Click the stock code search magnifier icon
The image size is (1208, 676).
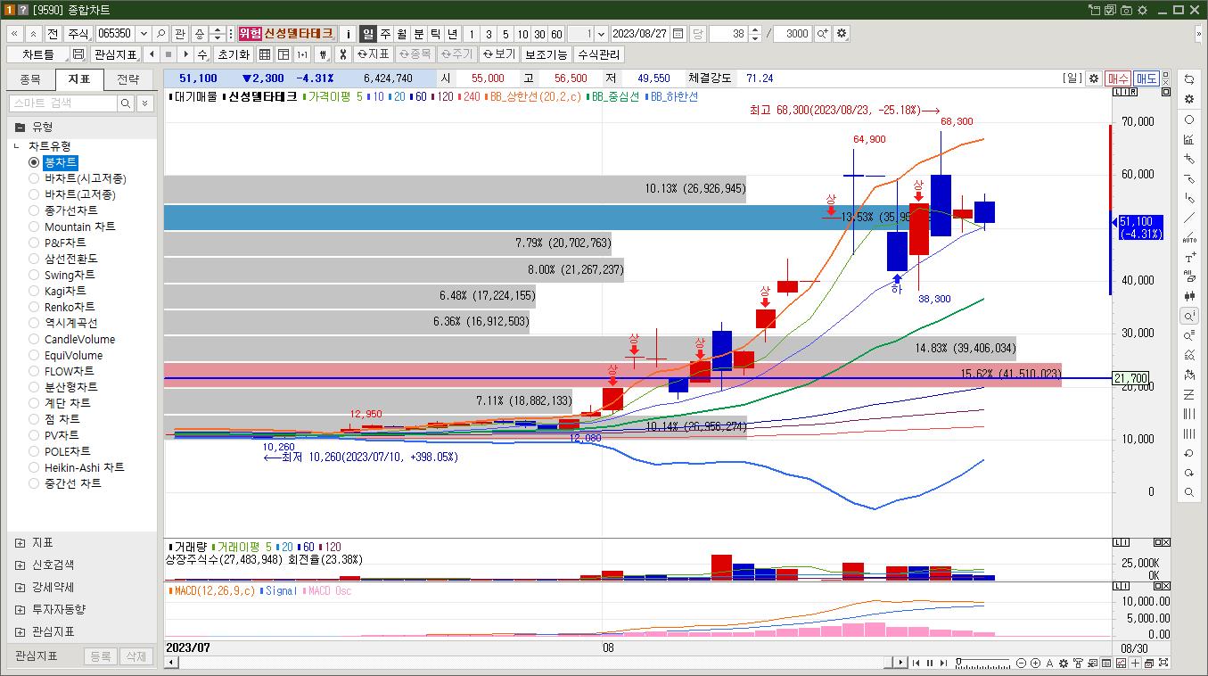pyautogui.click(x=161, y=34)
